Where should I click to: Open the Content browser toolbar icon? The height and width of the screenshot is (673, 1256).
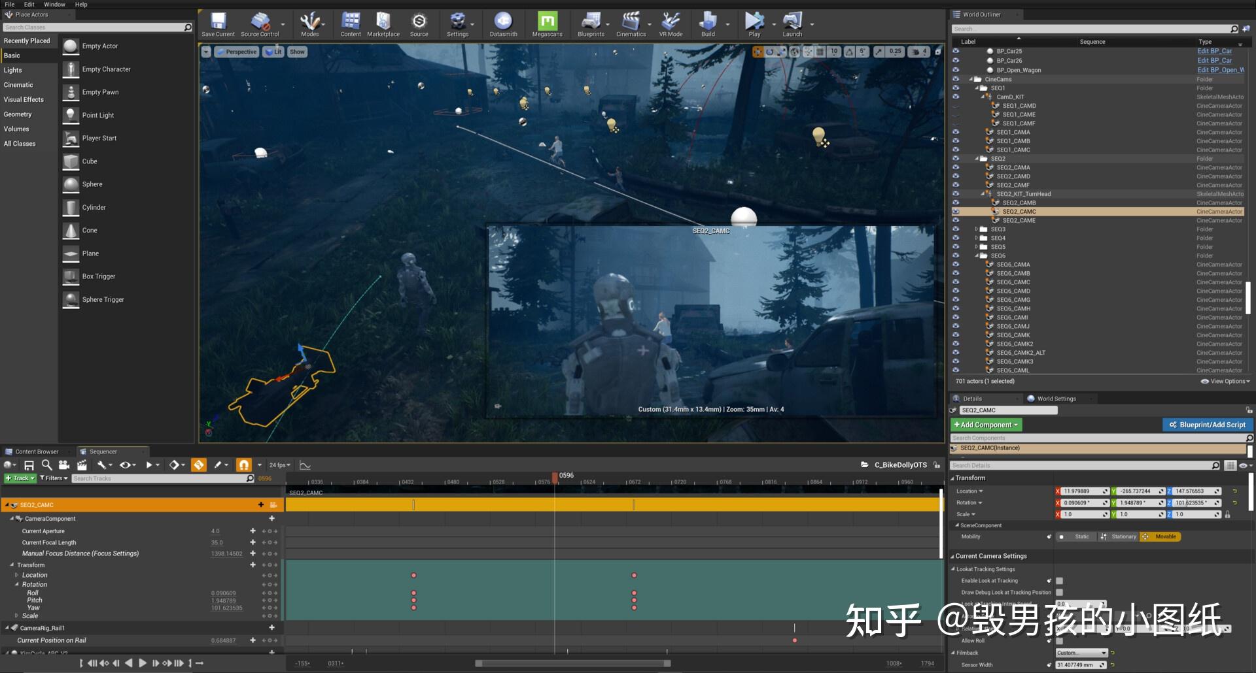coord(351,24)
